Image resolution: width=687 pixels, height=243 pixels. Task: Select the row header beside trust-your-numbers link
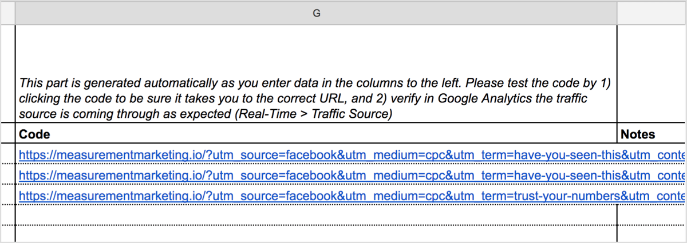[8, 195]
